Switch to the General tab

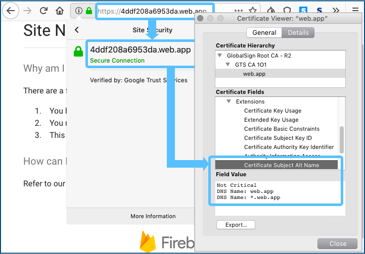pyautogui.click(x=264, y=32)
